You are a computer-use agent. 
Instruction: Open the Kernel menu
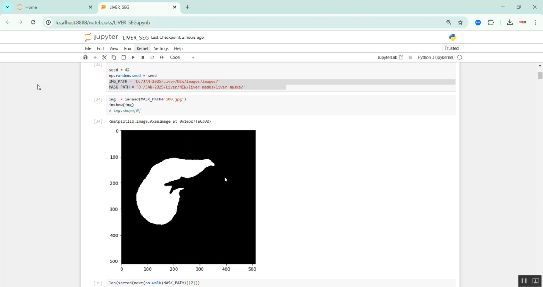[142, 48]
